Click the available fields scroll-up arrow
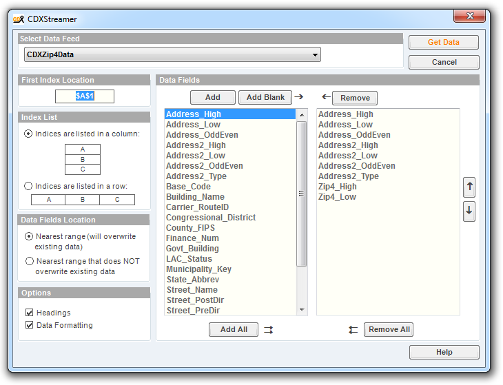Screen dimensions: 503x385 (302, 115)
